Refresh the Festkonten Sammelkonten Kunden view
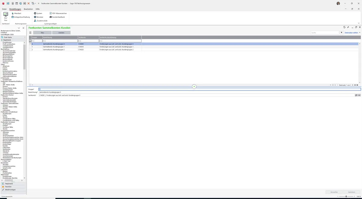 click(x=345, y=27)
